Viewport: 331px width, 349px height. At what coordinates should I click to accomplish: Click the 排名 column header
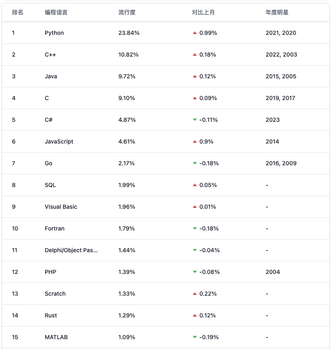[x=18, y=12]
